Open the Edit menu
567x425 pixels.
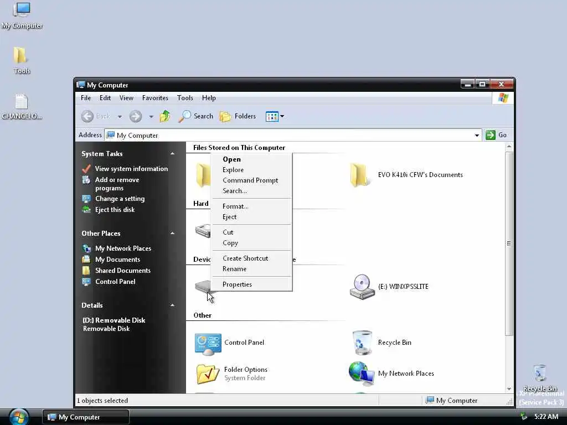point(105,98)
